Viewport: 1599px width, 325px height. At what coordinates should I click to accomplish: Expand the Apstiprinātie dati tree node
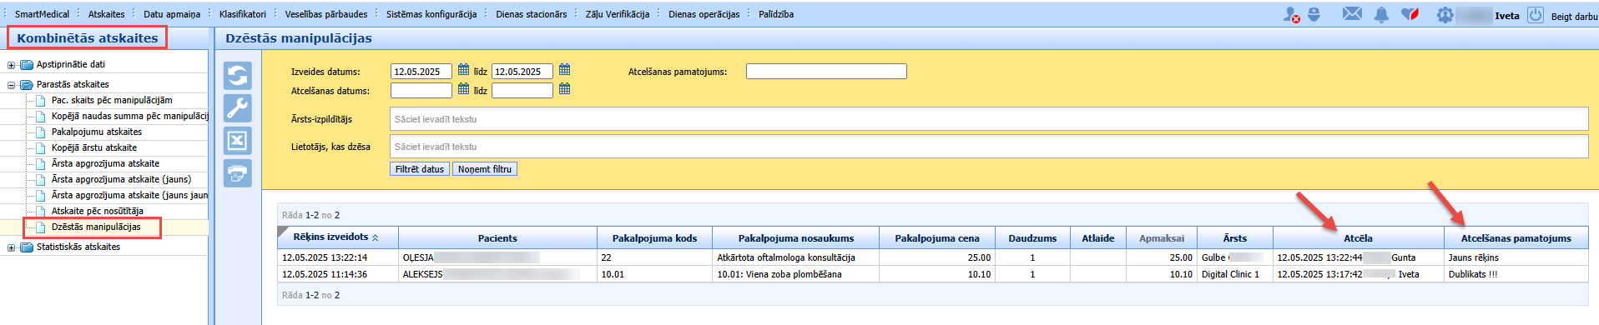tap(11, 65)
